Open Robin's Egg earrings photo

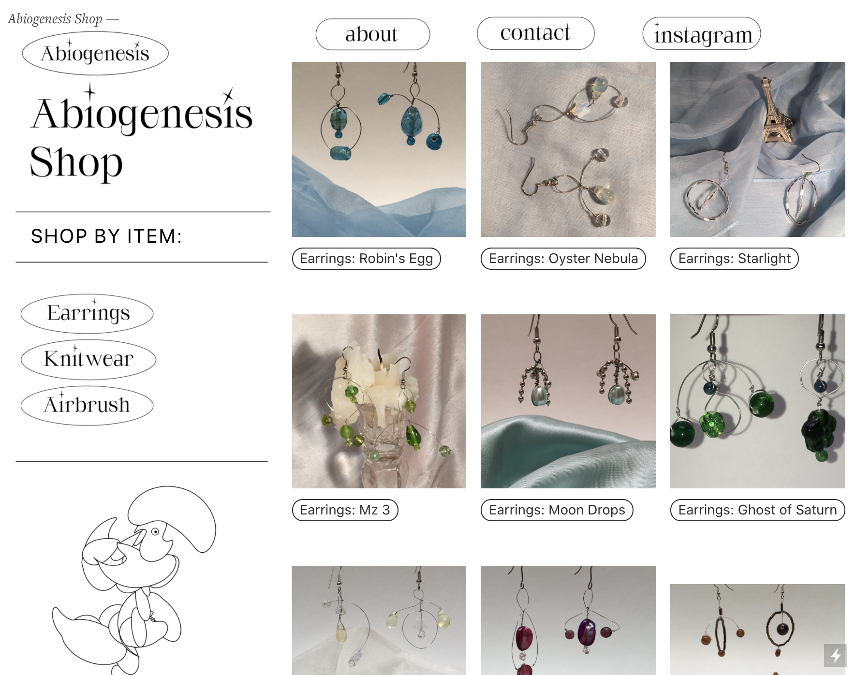(x=379, y=149)
